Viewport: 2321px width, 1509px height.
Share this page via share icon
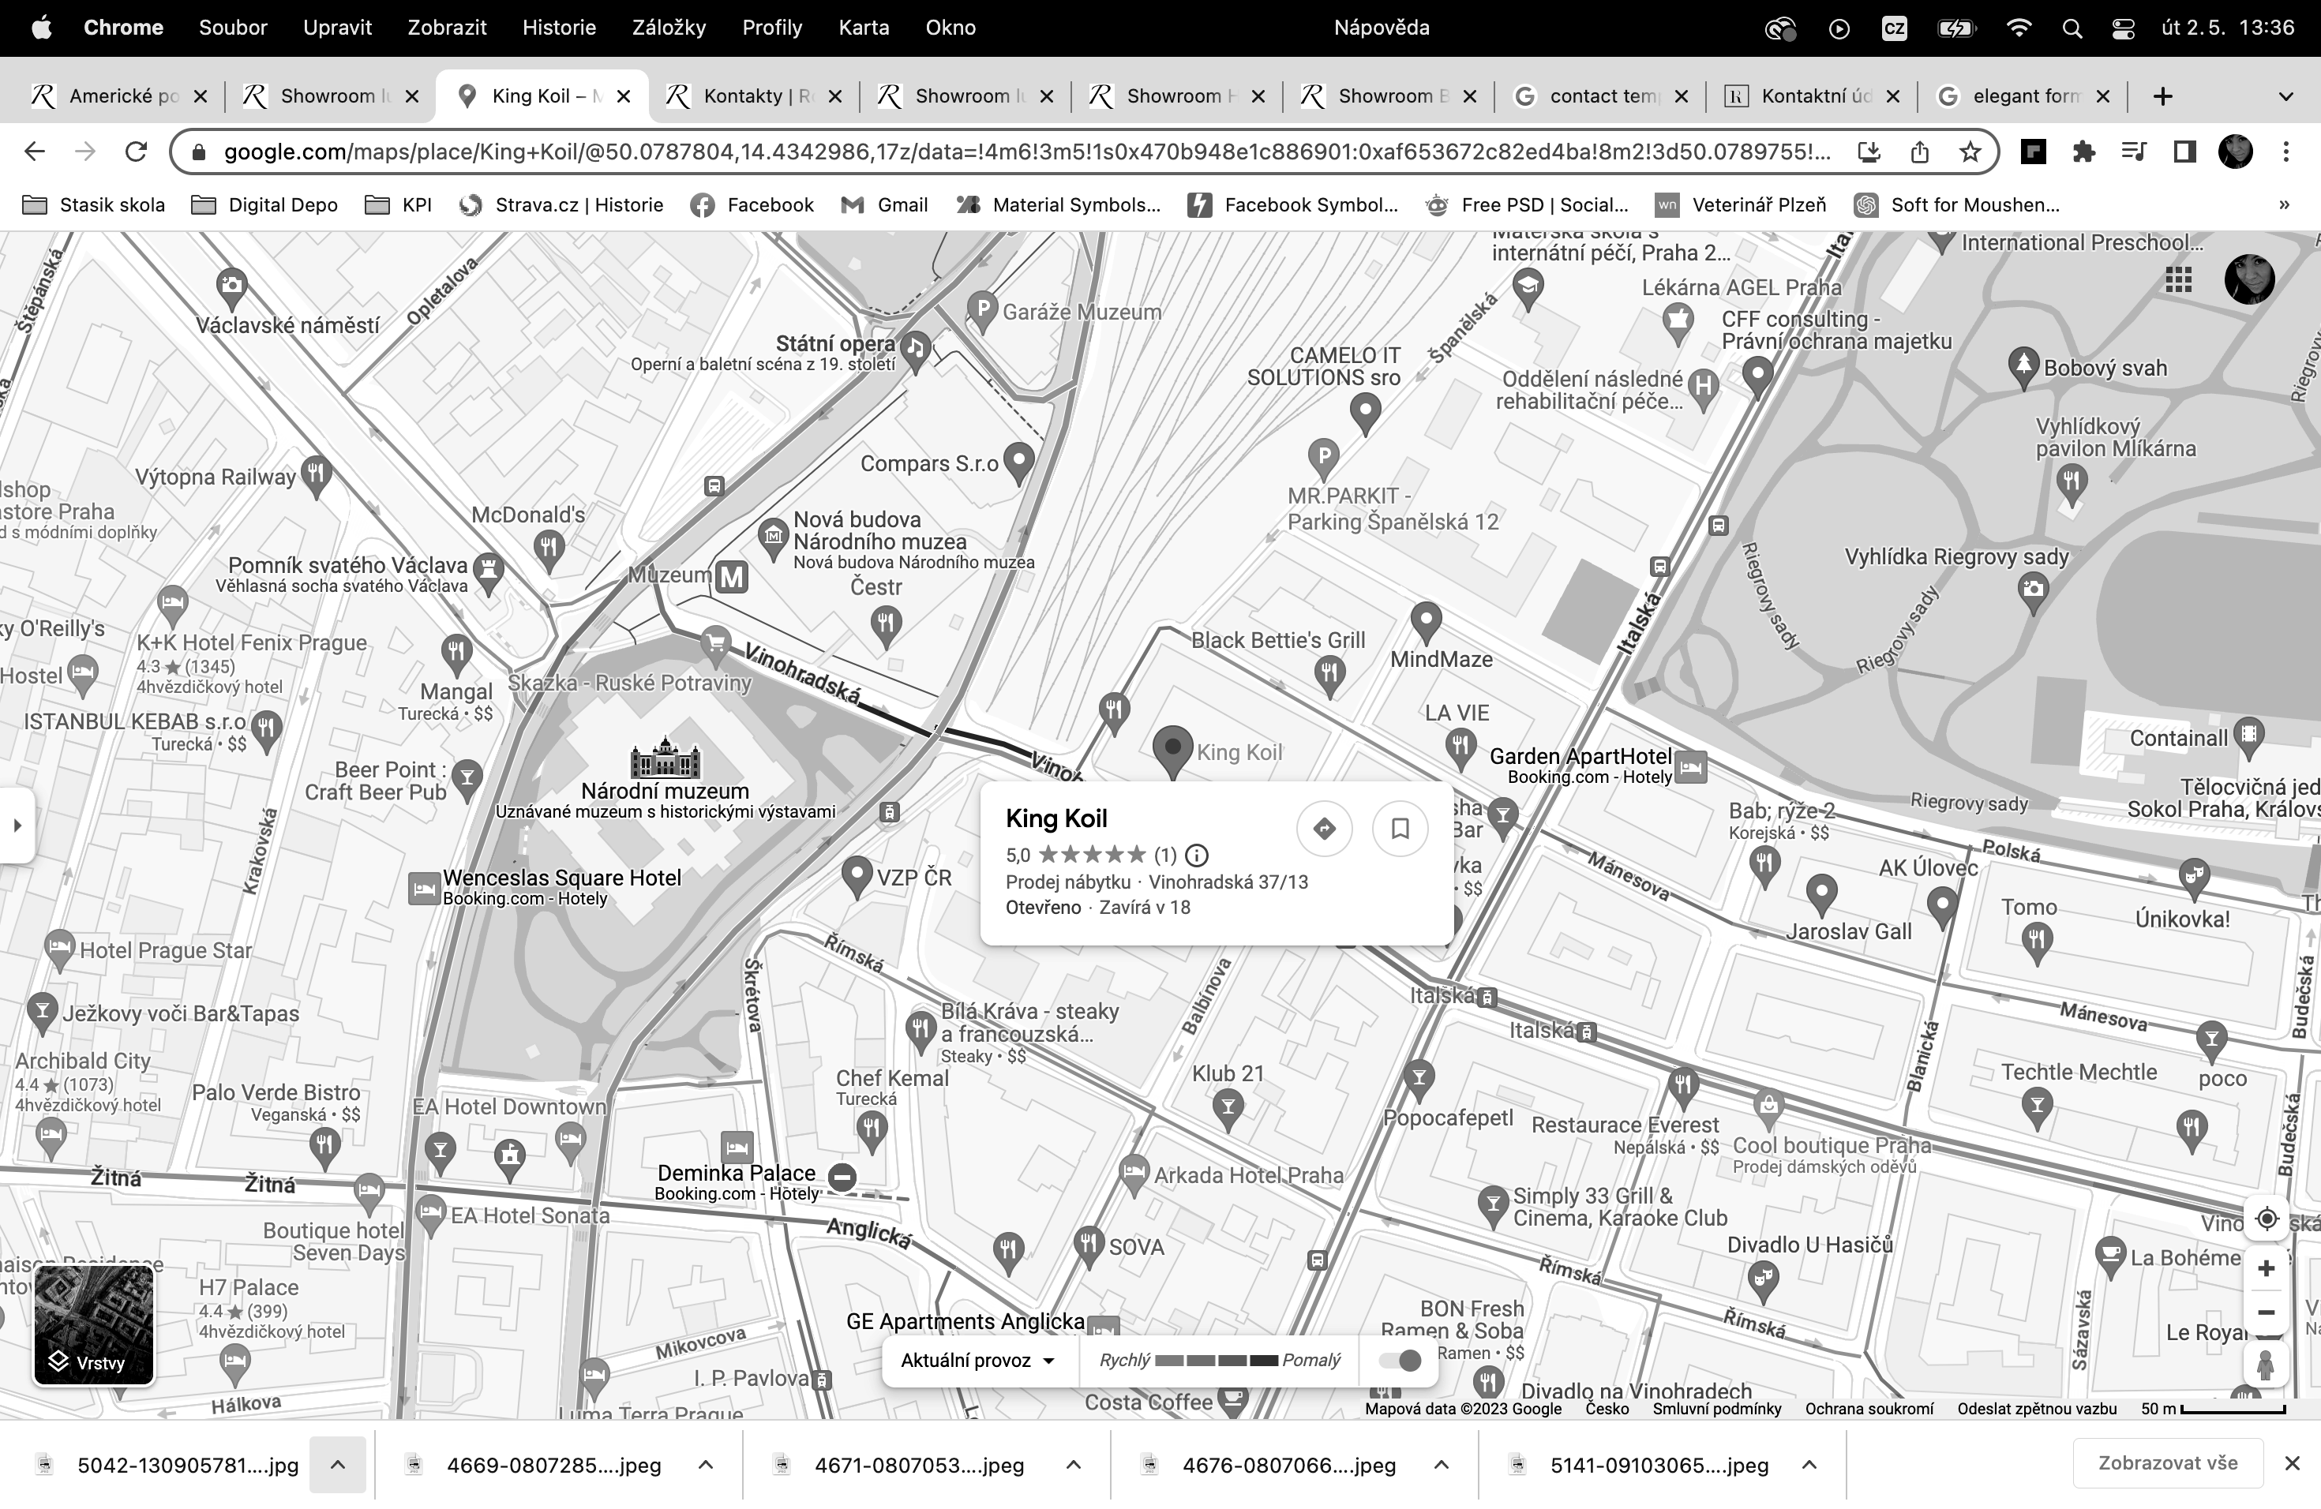click(x=1919, y=152)
